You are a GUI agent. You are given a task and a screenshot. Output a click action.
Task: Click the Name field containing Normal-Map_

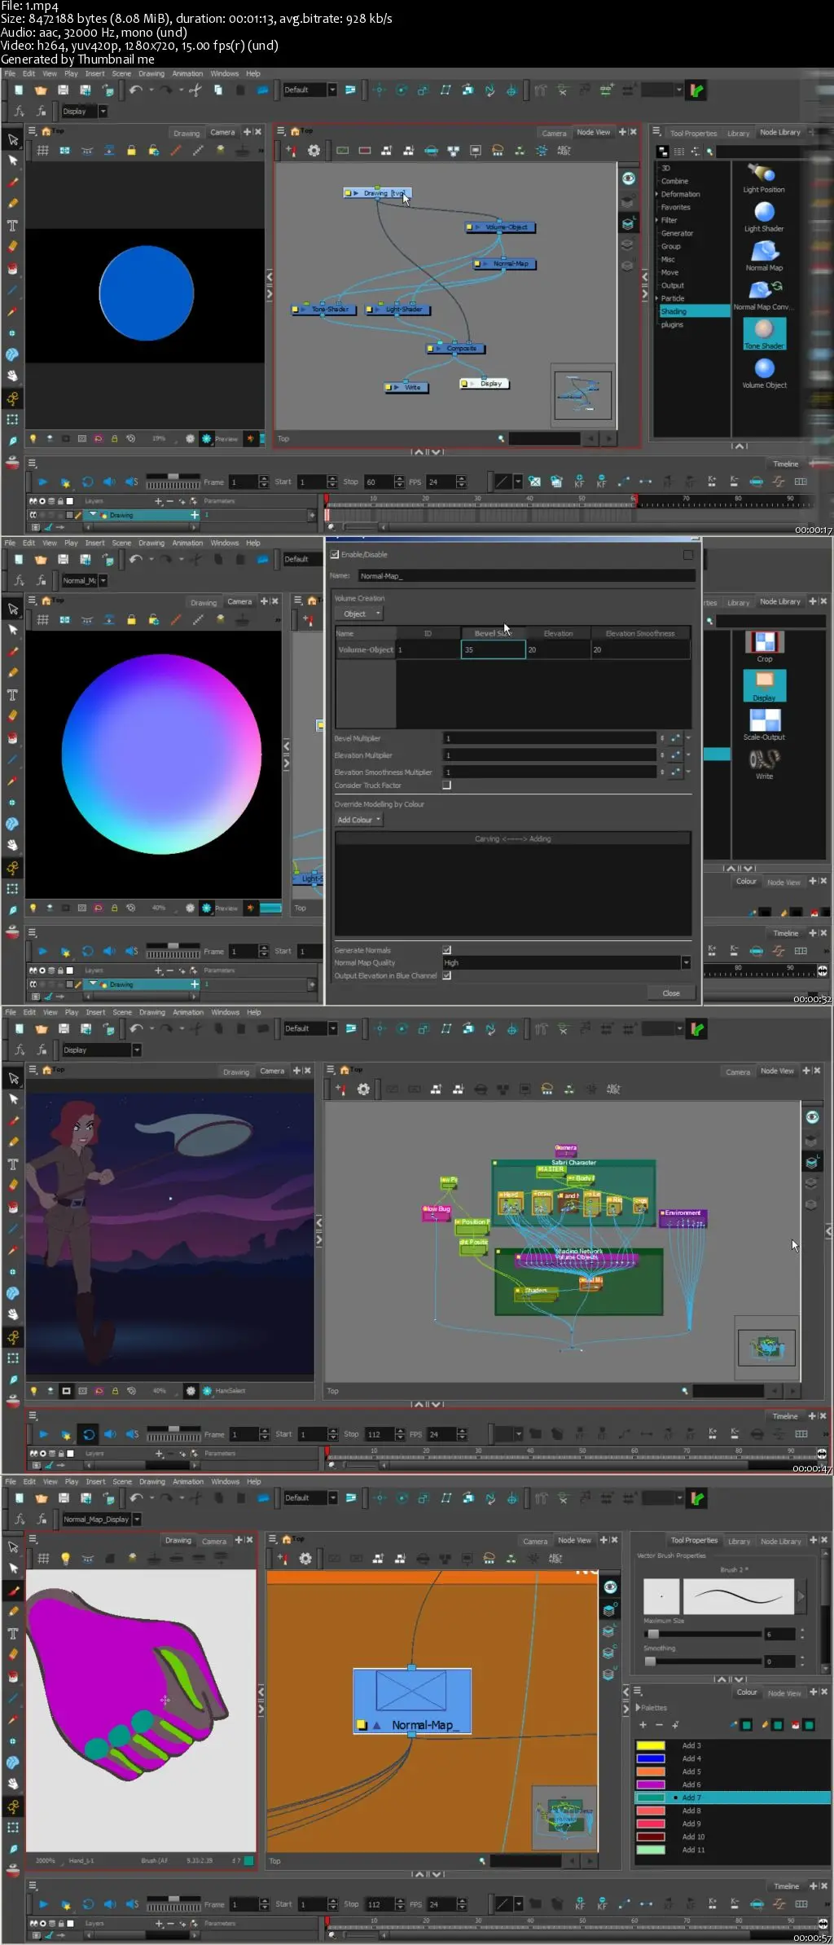click(x=527, y=576)
